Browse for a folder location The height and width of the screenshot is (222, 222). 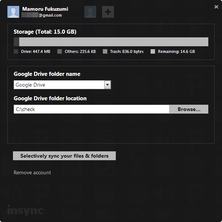189,109
